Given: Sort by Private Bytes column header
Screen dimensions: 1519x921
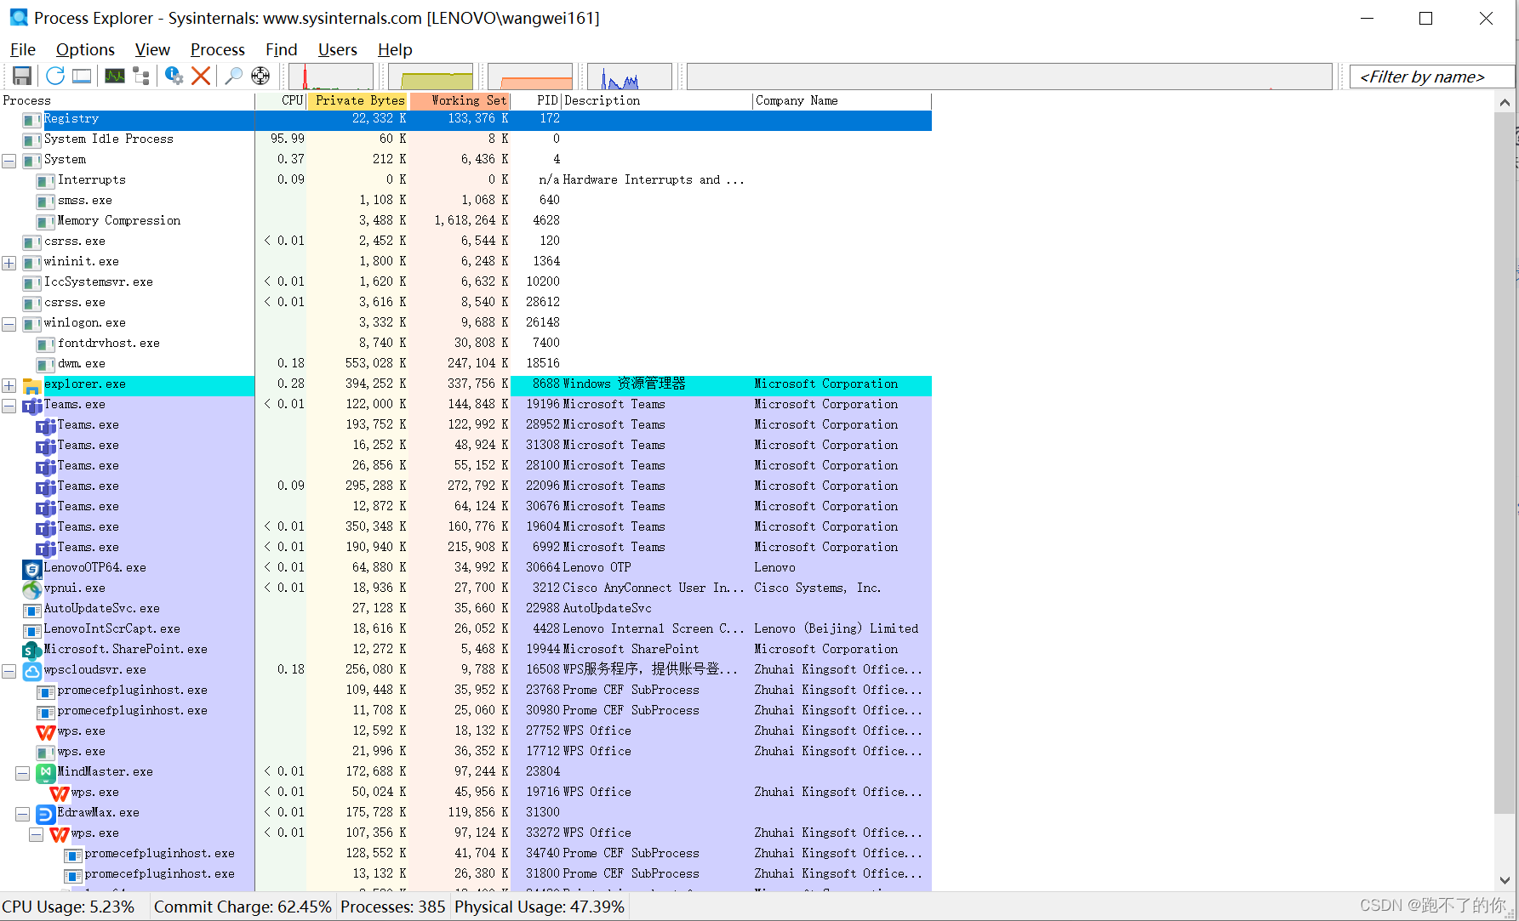Looking at the screenshot, I should point(358,100).
